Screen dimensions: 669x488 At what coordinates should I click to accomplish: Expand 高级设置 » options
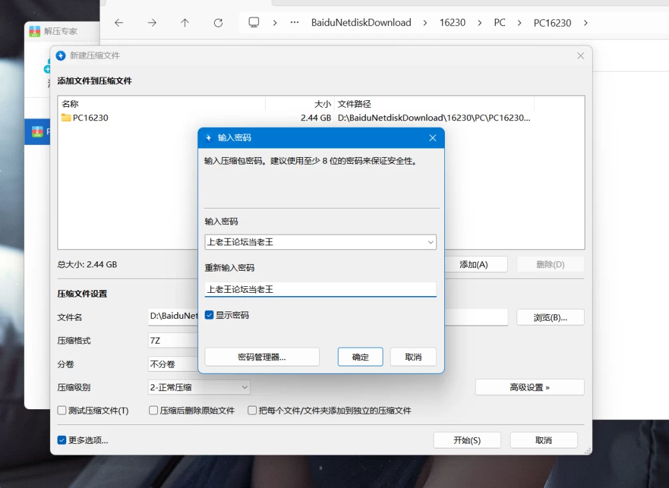(529, 388)
